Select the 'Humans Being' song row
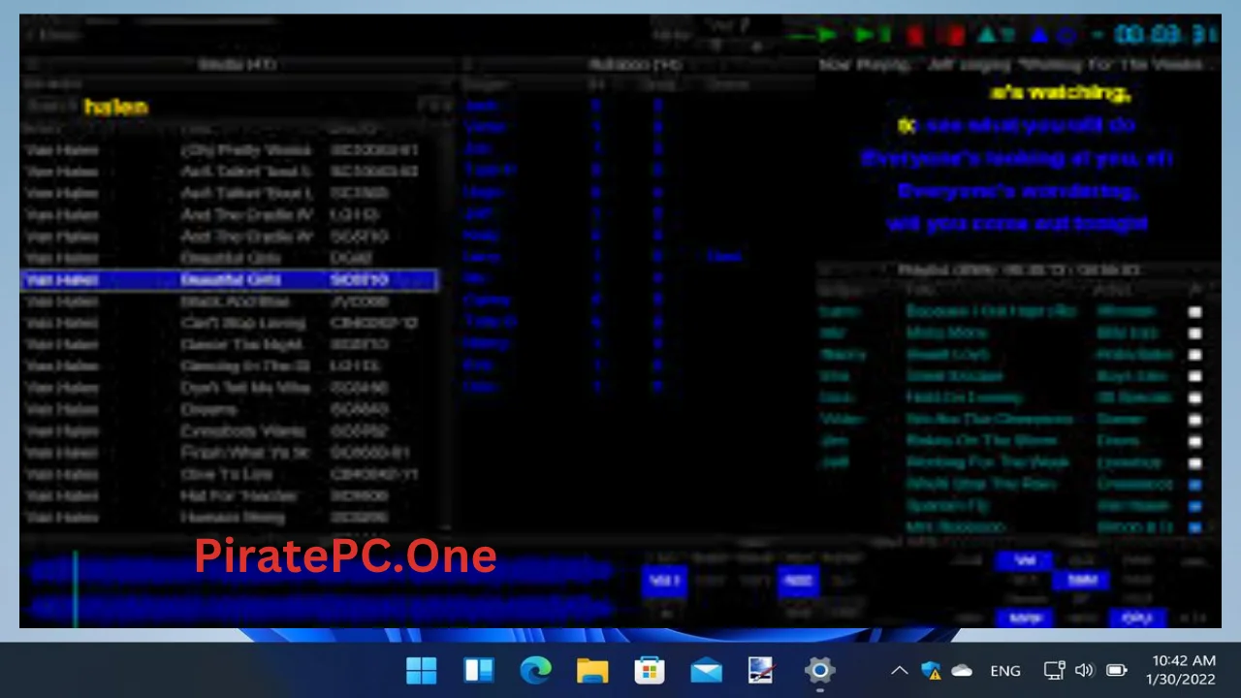 pos(230,518)
